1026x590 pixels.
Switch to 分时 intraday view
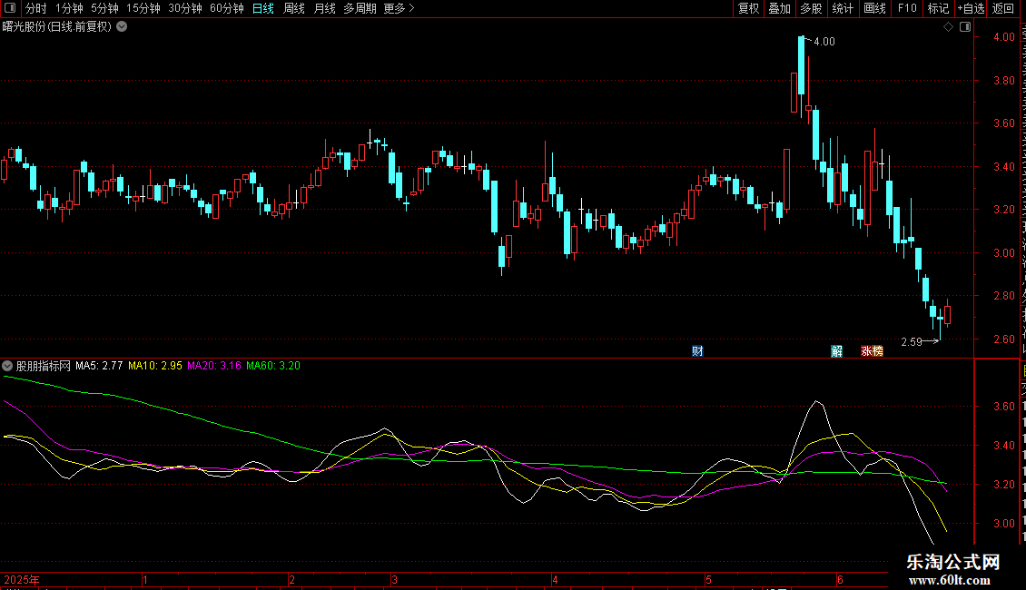[x=36, y=8]
